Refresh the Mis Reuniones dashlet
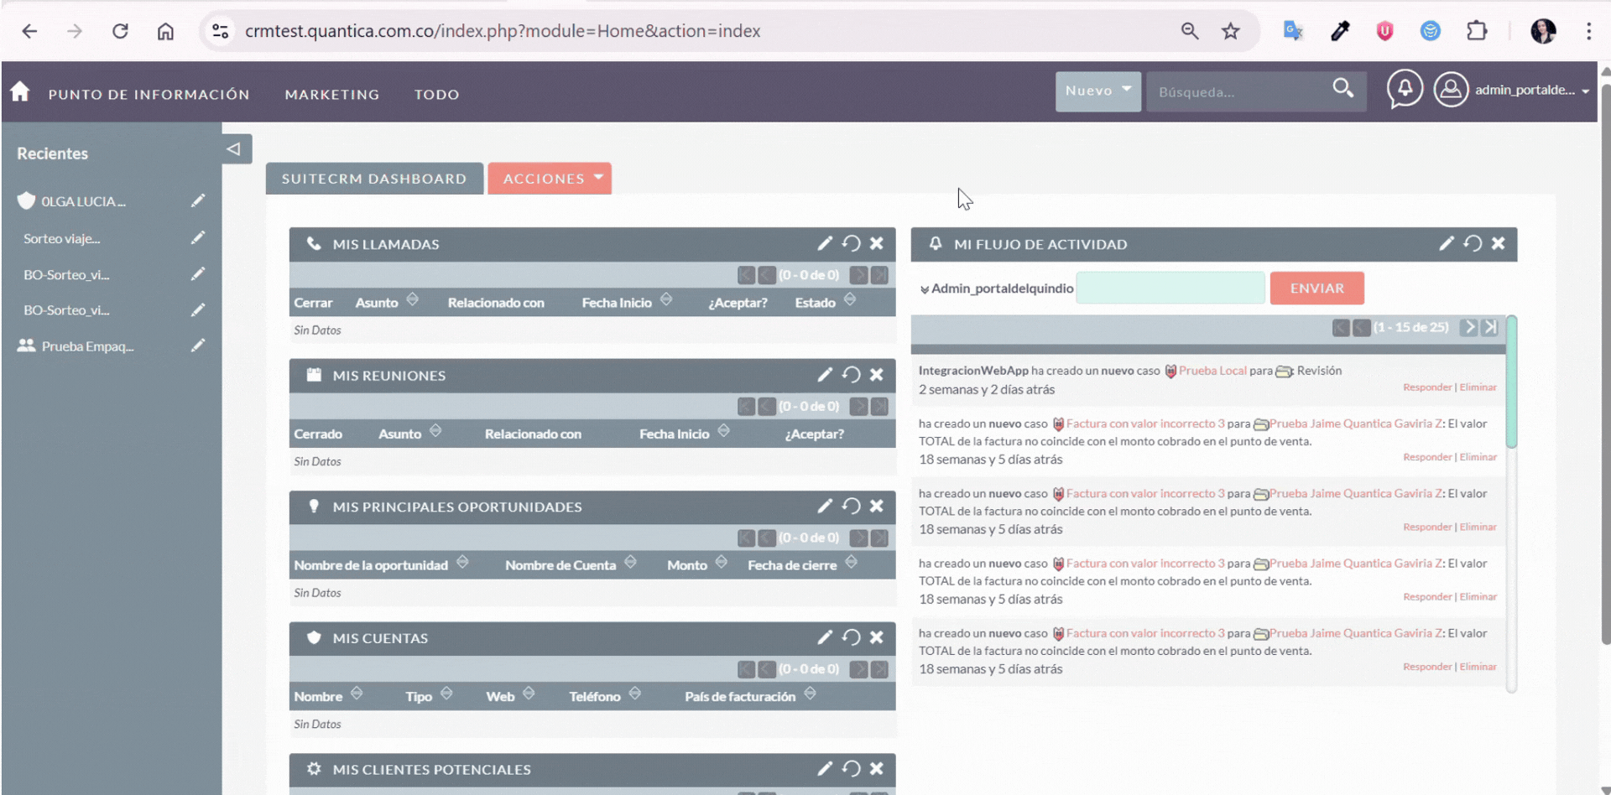 (851, 376)
